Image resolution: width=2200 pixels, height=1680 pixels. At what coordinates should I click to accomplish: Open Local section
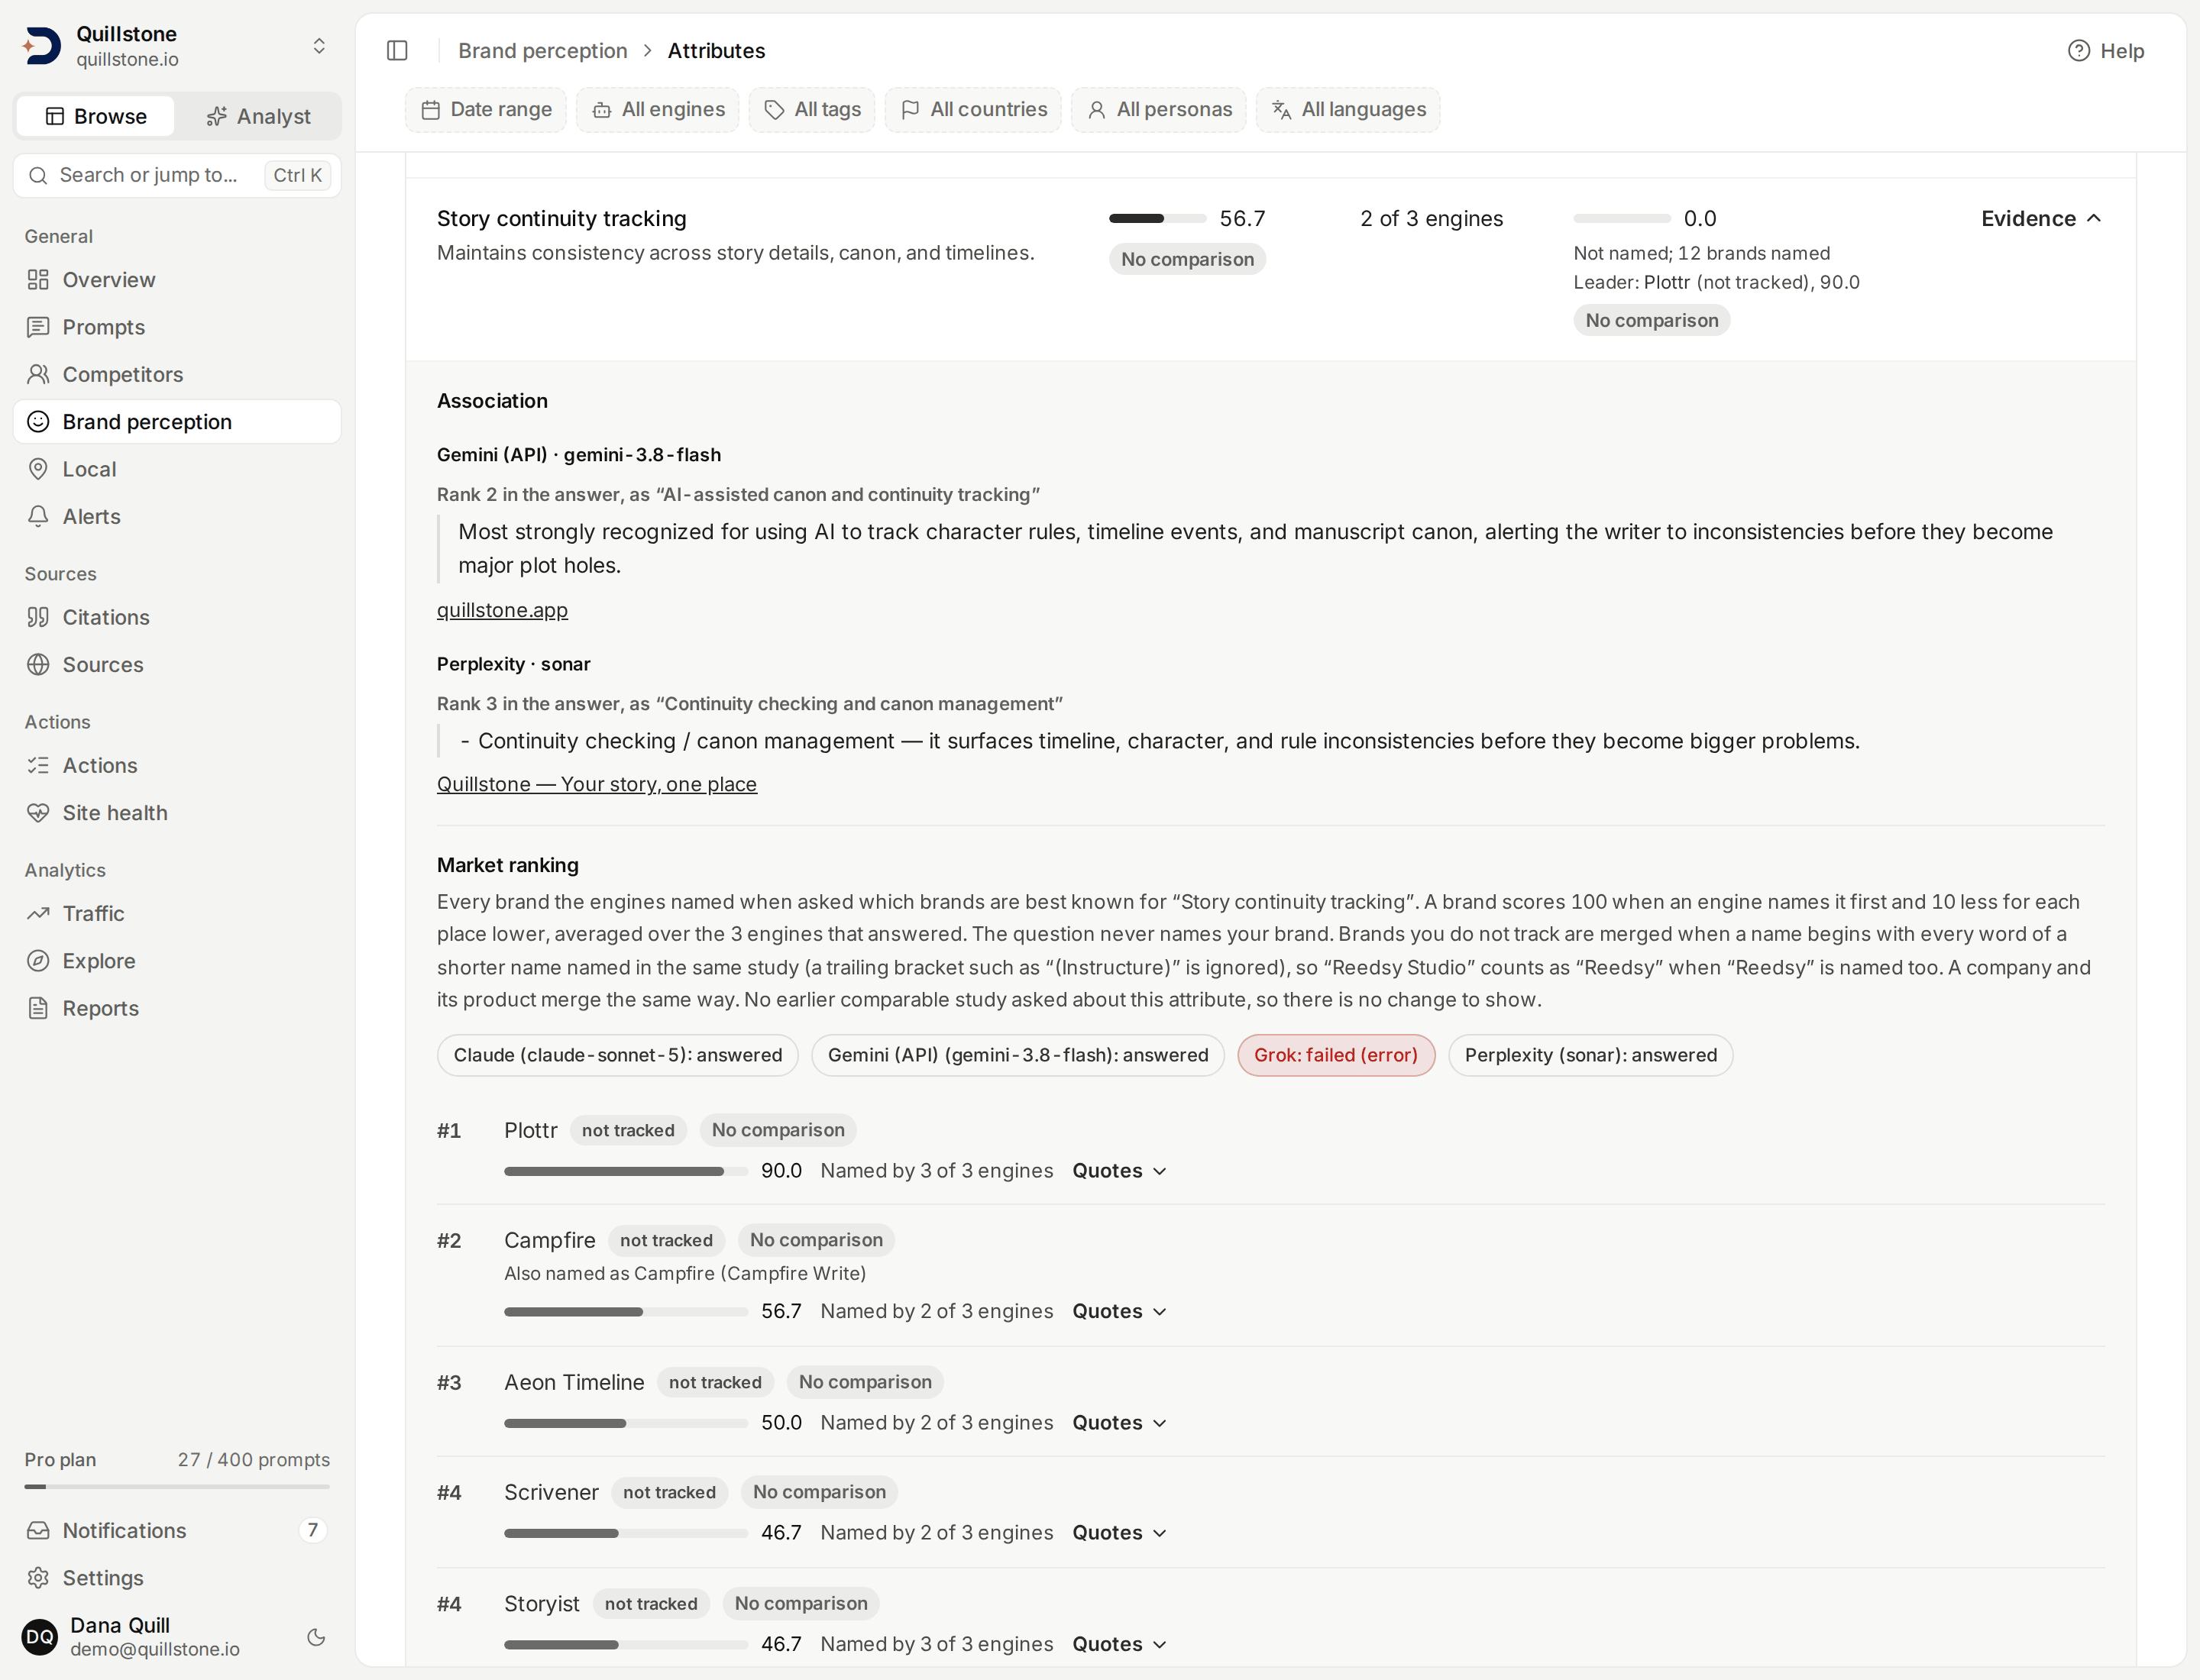(177, 469)
